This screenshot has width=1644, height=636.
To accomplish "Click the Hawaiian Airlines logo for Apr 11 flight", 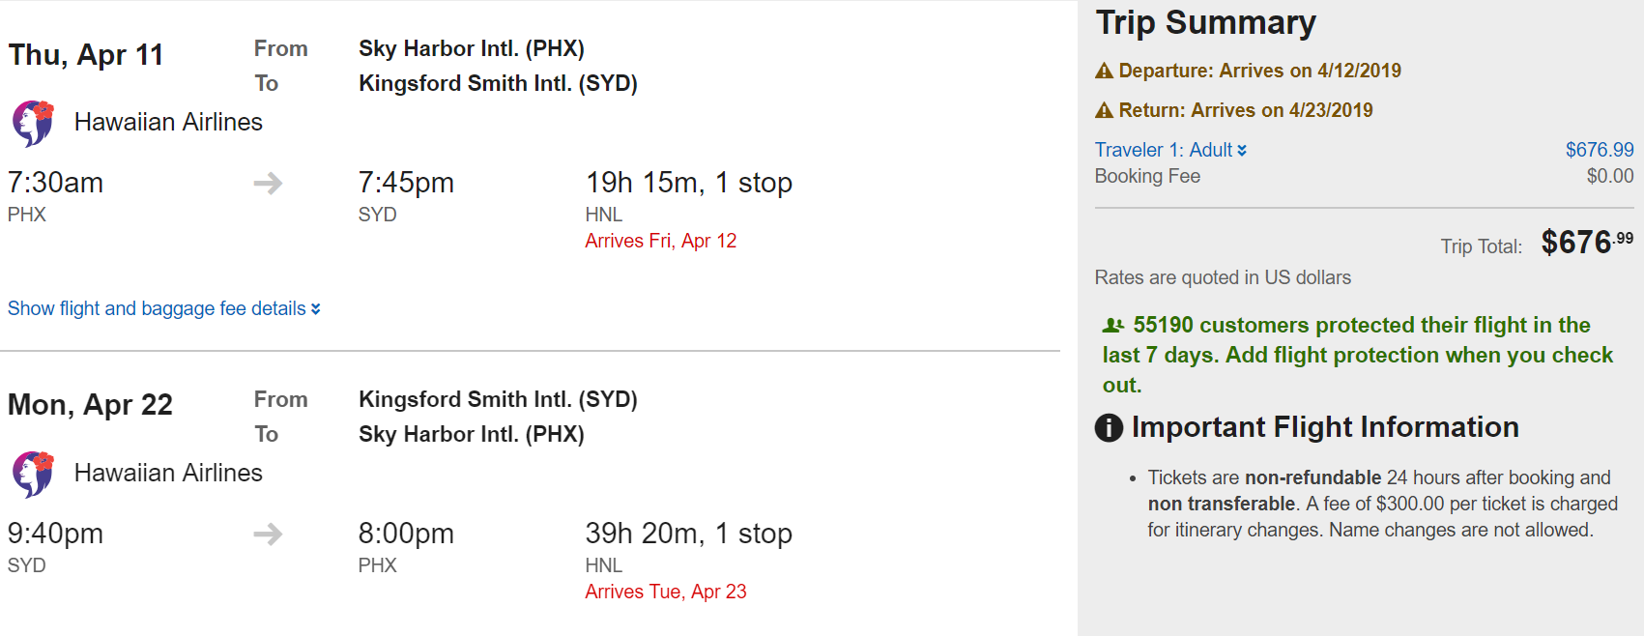I will (x=33, y=123).
